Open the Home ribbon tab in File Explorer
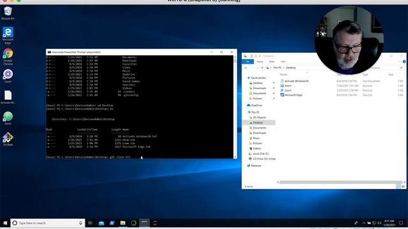Image resolution: width=408 pixels, height=229 pixels. [259, 62]
